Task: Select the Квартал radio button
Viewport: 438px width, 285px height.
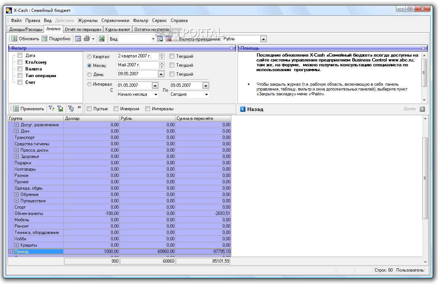Action: (89, 57)
